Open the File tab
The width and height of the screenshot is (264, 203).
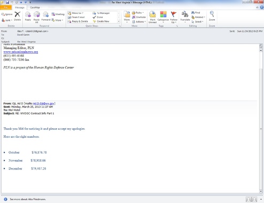tap(6, 7)
